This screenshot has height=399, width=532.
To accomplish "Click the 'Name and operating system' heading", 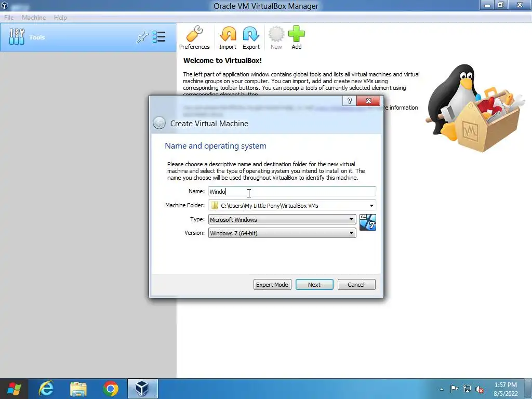I will (216, 146).
